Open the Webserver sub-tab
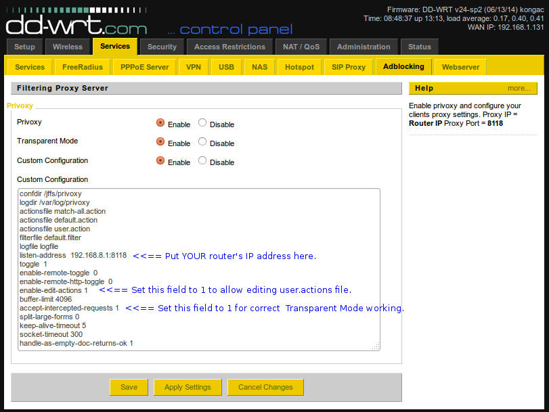 point(460,67)
